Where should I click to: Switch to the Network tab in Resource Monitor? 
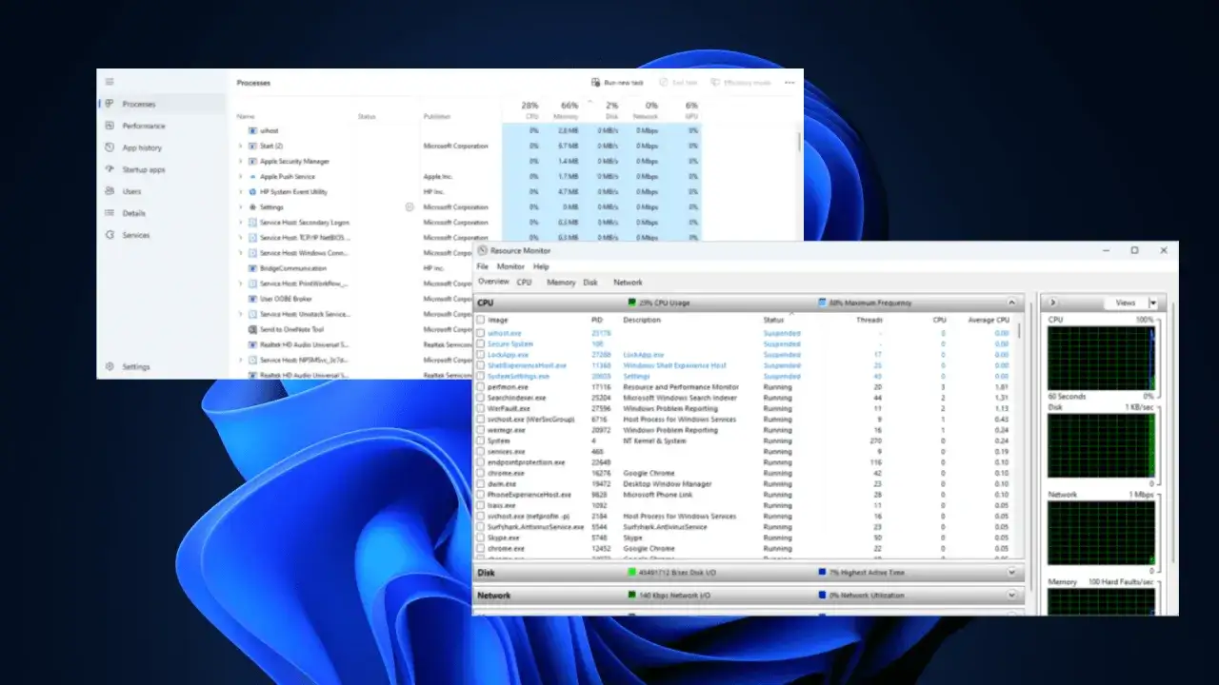tap(628, 282)
